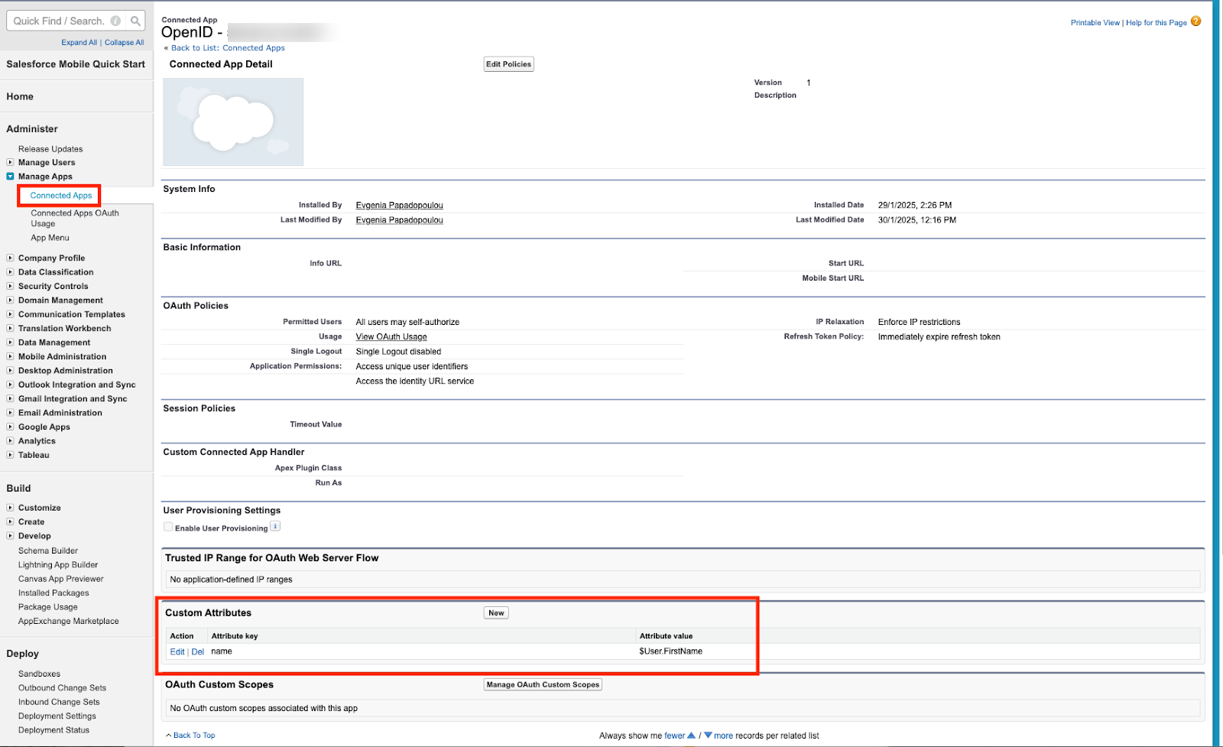1223x747 pixels.
Task: Toggle the Enable User Provisioning checkbox
Action: 168,527
